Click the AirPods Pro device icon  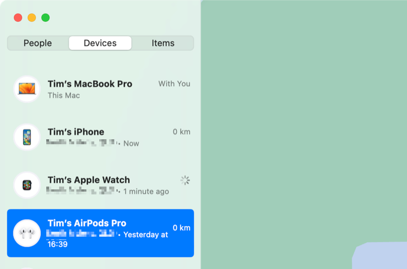pyautogui.click(x=27, y=233)
